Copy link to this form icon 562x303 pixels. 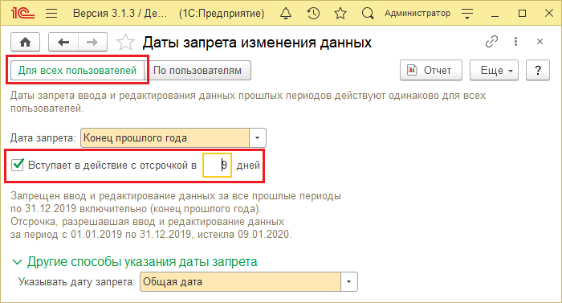(x=491, y=42)
